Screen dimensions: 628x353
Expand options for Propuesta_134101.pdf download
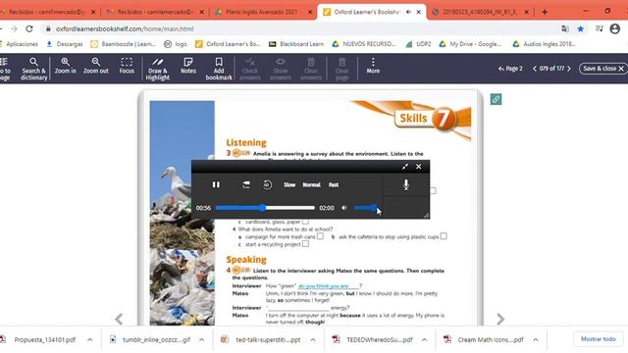pos(89,340)
